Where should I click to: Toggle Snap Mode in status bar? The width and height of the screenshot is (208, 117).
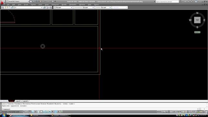click(27, 112)
